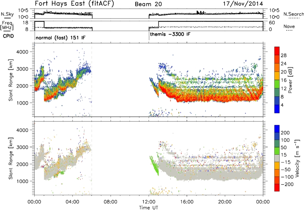Click the '200' value on Velocity scale
Viewport: 304px width, 210px height.
(x=285, y=133)
